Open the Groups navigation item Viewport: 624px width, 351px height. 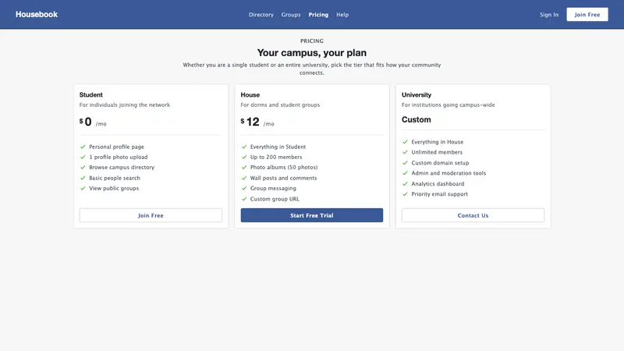(x=291, y=15)
